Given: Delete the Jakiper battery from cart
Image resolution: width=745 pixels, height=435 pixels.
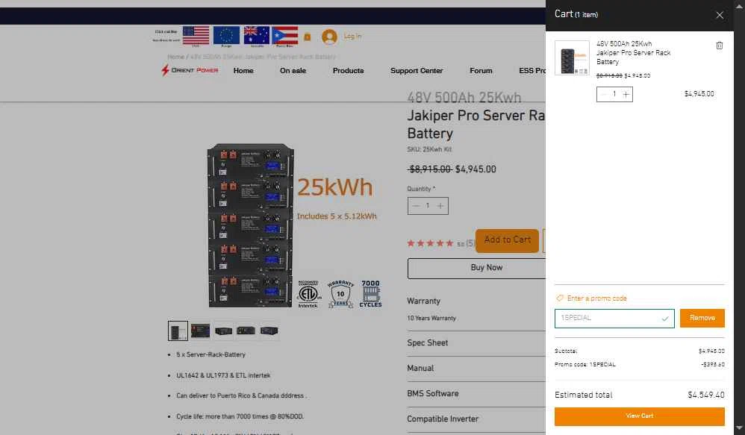Looking at the screenshot, I should 720,46.
